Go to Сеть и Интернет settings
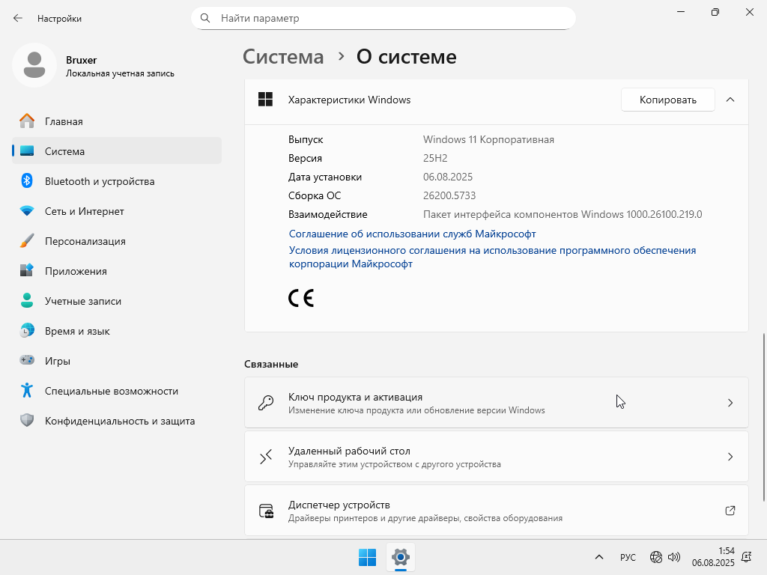 point(116,211)
